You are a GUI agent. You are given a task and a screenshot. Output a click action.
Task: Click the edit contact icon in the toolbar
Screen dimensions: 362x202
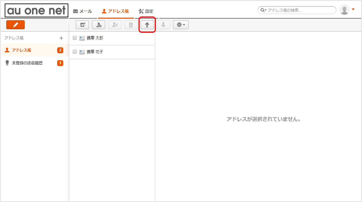[x=115, y=25]
